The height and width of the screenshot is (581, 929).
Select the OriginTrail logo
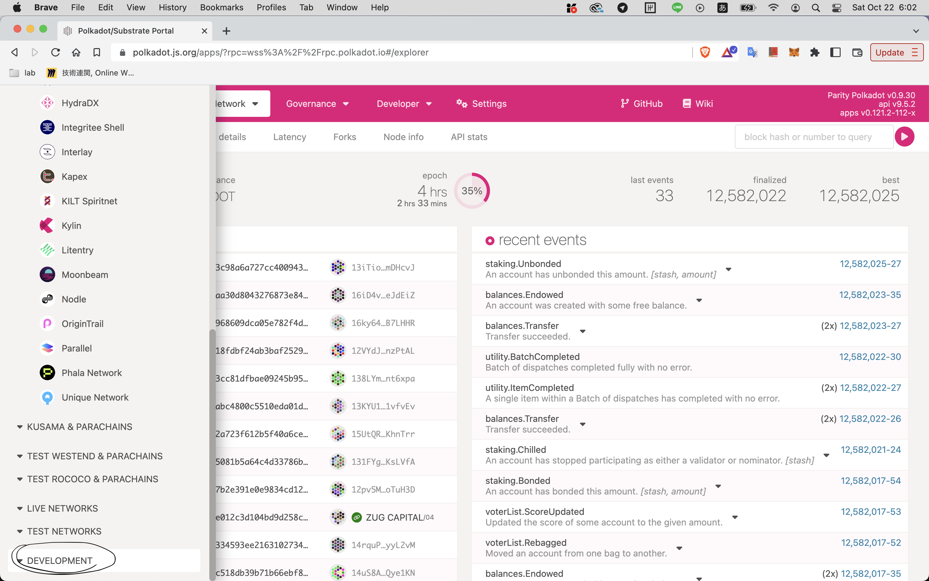click(47, 324)
